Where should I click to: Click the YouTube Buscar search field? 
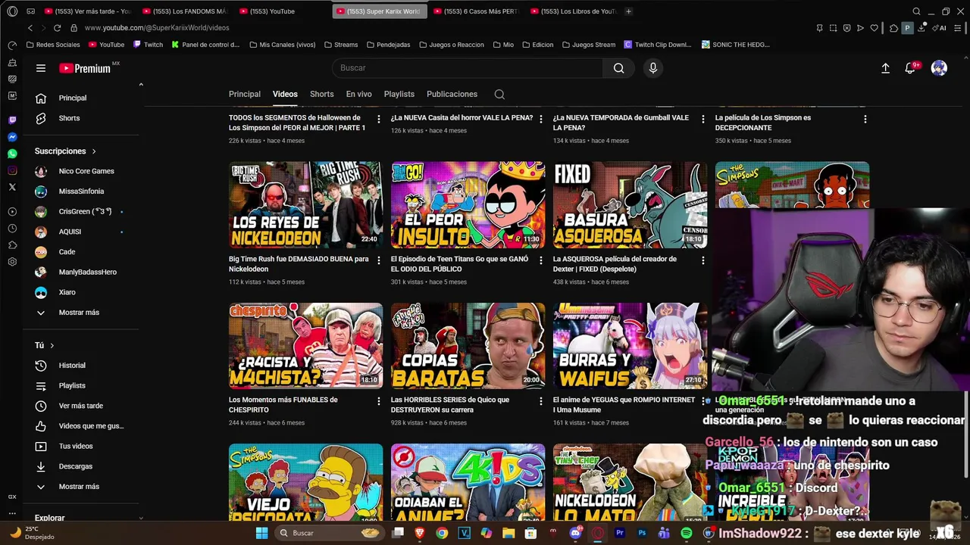coord(468,68)
